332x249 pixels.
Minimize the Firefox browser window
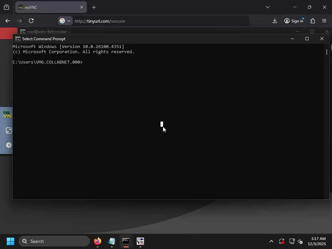click(x=294, y=7)
